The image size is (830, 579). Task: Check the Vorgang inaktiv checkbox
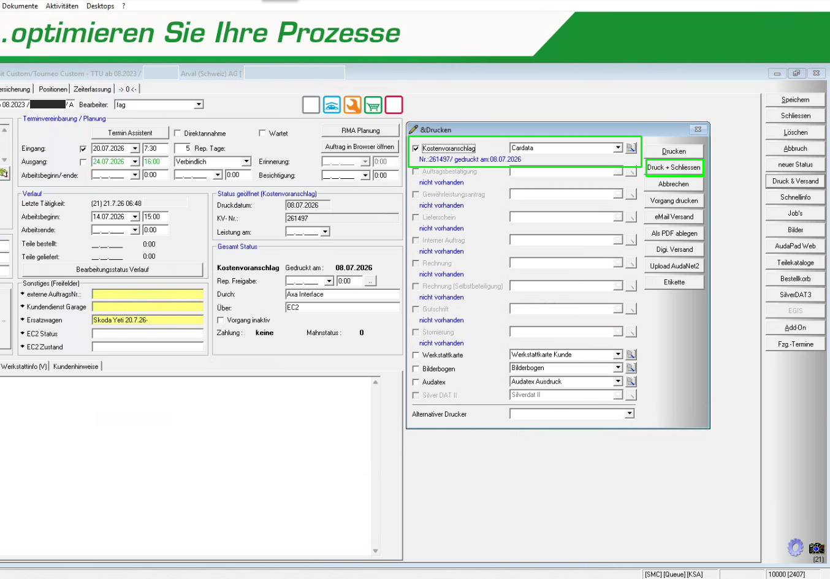(221, 320)
